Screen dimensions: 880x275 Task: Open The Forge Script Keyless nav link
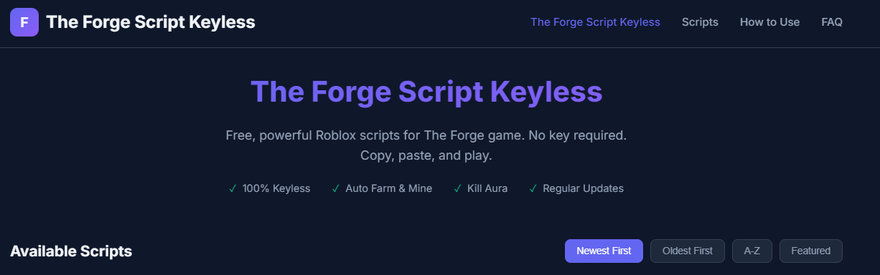(595, 22)
